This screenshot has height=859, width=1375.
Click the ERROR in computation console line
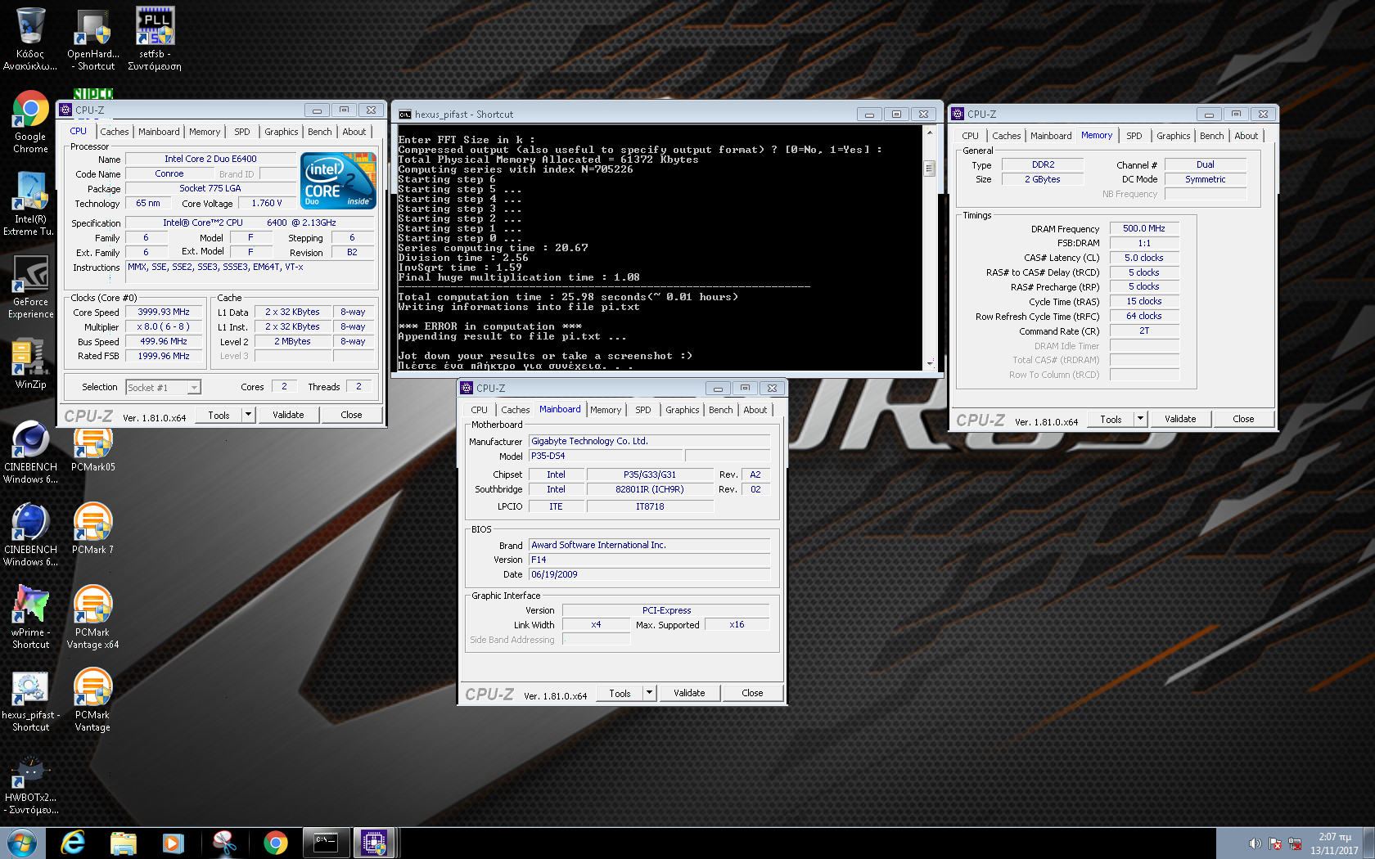[x=489, y=326]
